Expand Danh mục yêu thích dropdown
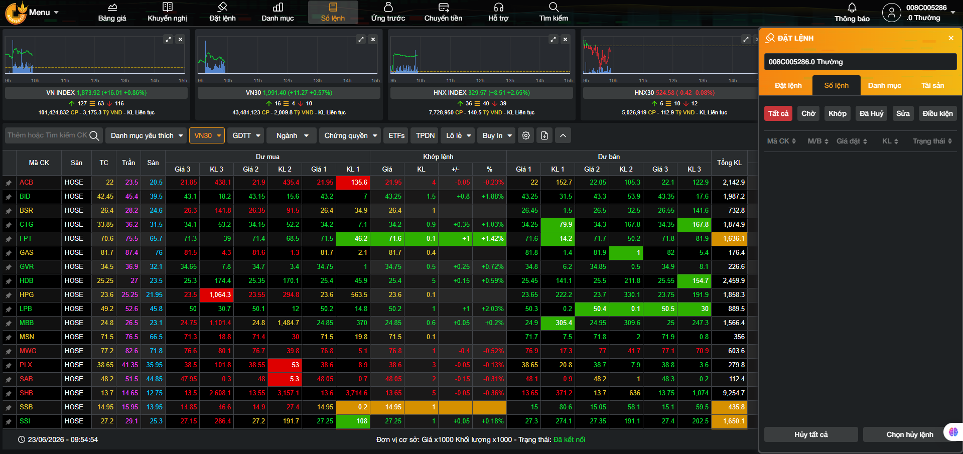963x454 pixels. (x=146, y=135)
